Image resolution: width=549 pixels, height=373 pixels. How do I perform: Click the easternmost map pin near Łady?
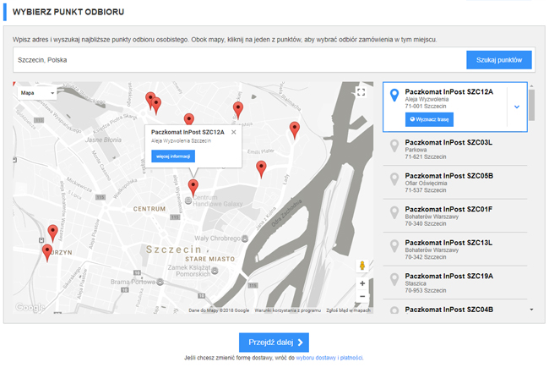point(295,130)
